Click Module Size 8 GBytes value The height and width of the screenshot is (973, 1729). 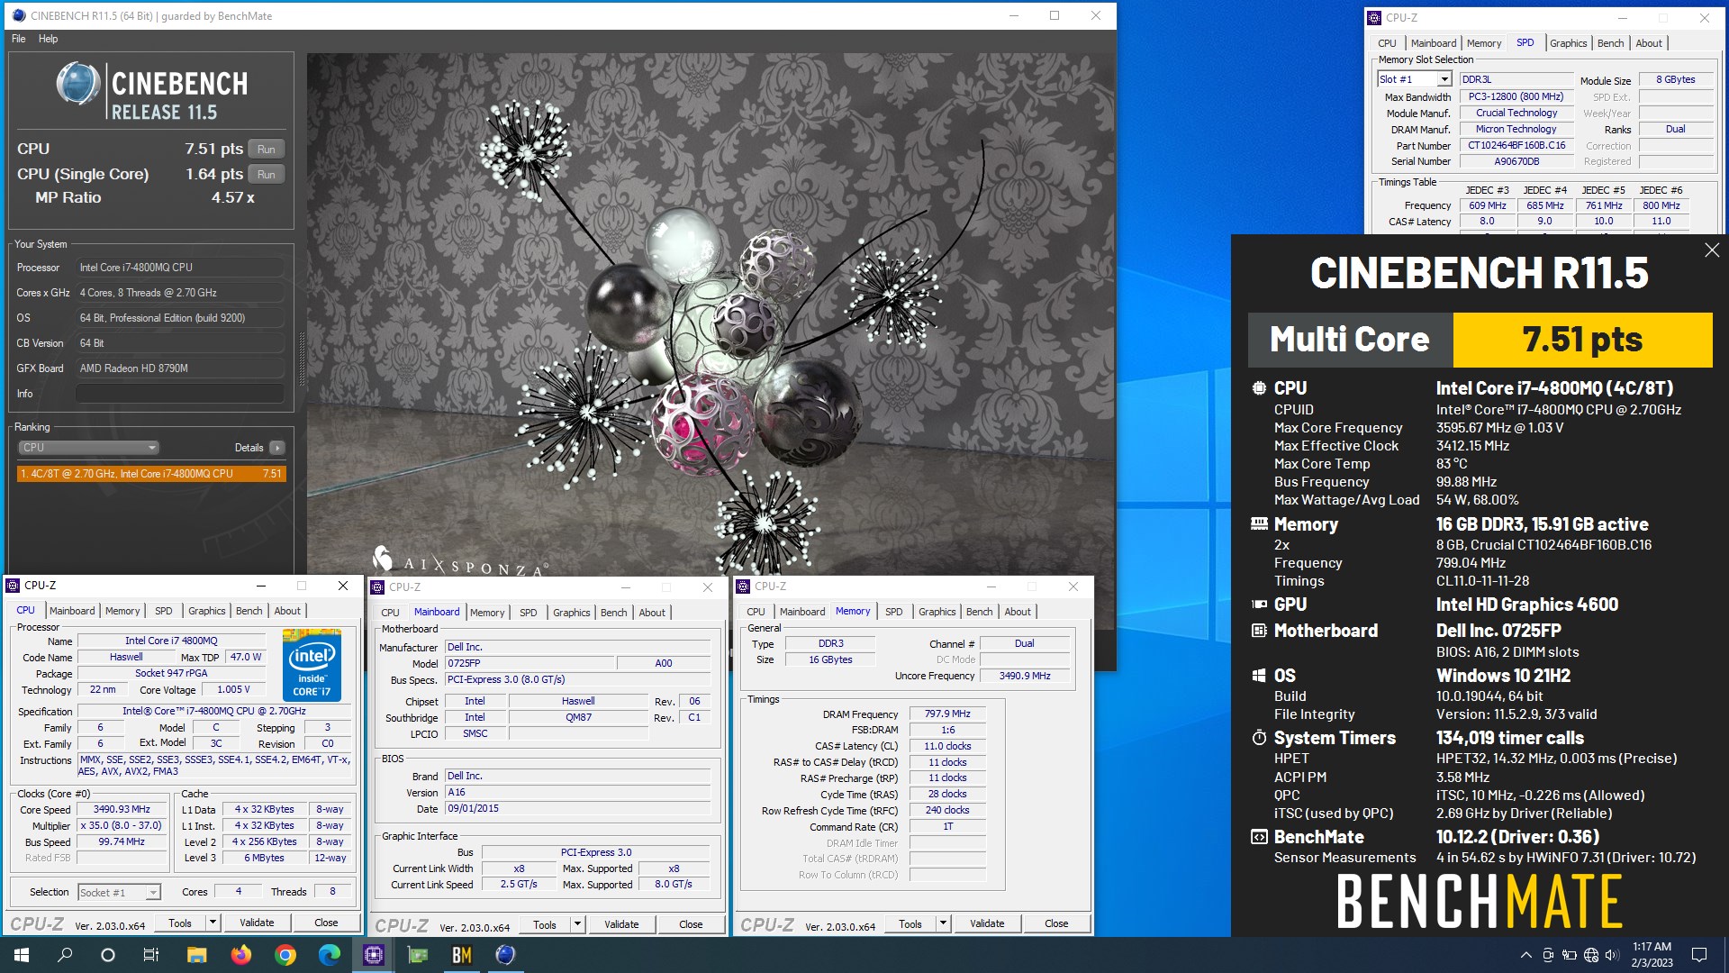pos(1675,79)
